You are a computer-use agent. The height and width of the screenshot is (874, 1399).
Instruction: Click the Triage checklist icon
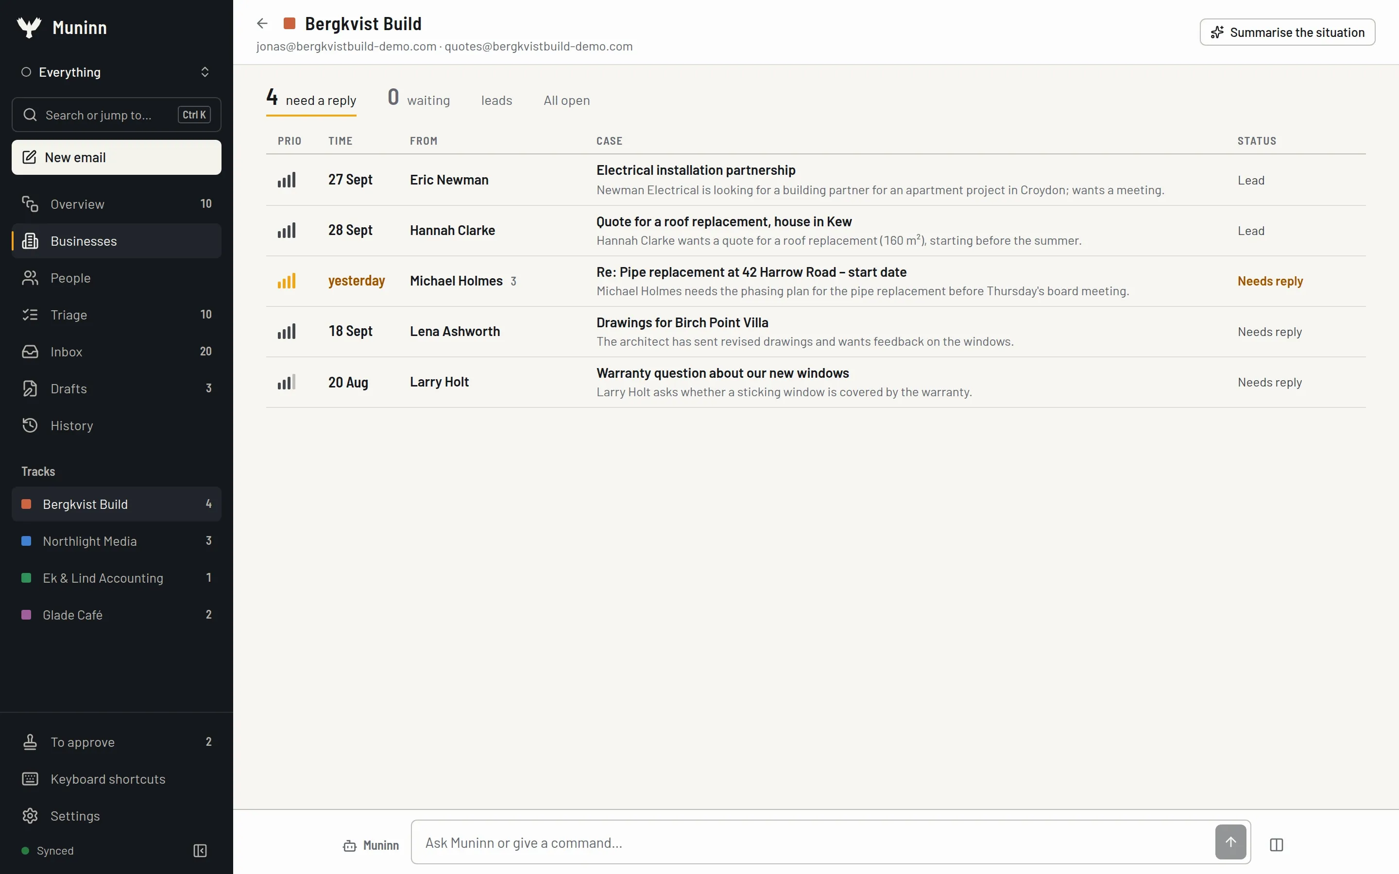(x=30, y=315)
